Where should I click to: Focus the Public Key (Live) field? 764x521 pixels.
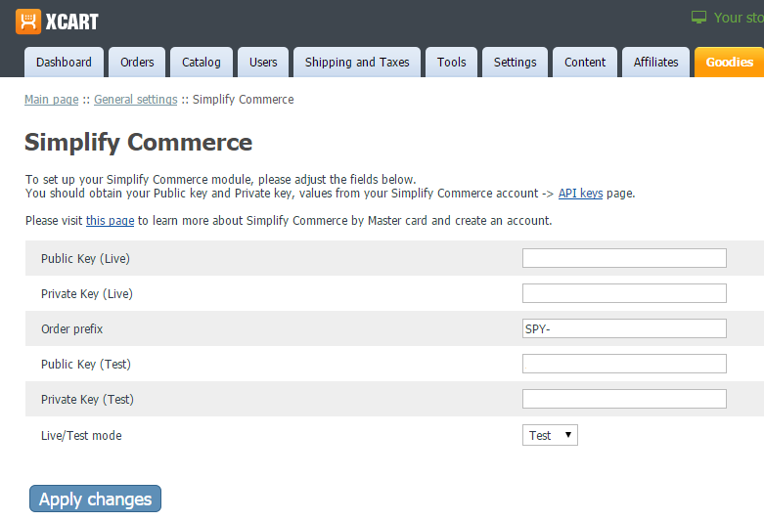(x=624, y=258)
